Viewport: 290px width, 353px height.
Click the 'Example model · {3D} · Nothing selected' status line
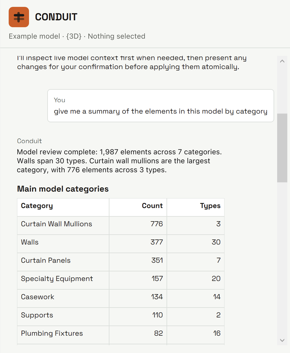point(77,36)
